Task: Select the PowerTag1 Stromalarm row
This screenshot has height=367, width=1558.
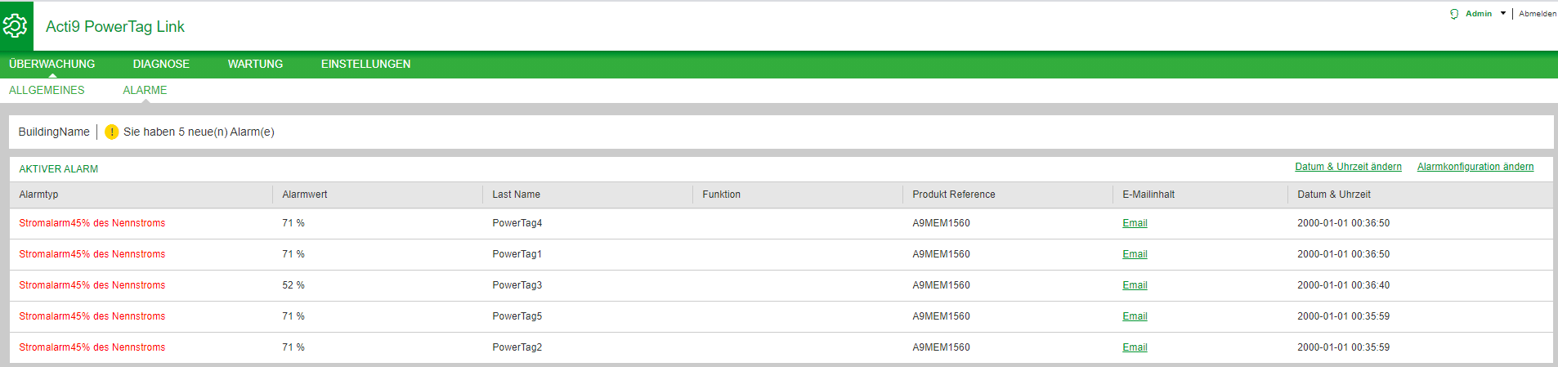Action: click(x=781, y=254)
